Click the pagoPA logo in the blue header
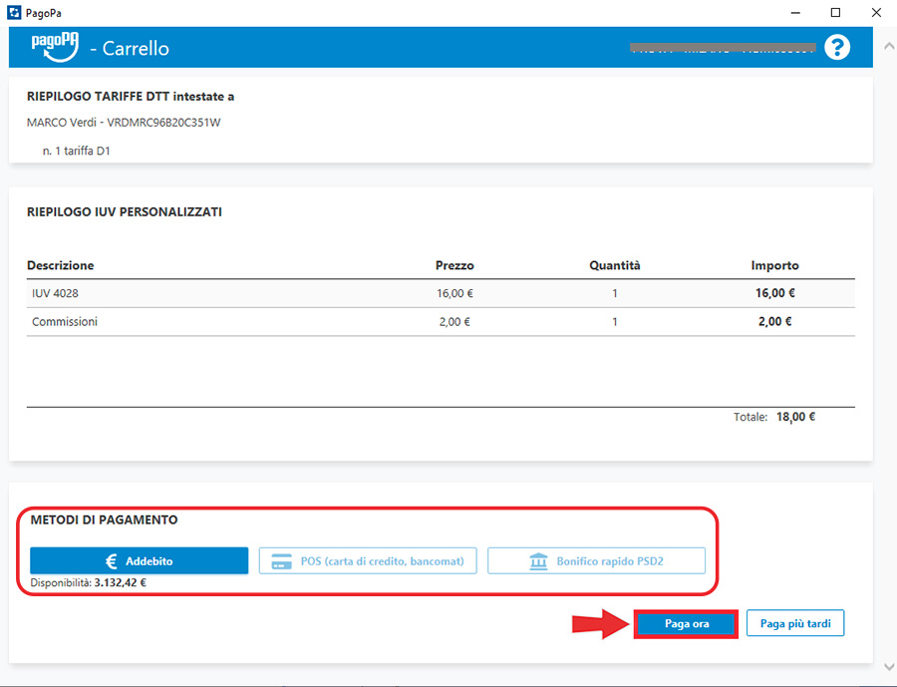 [54, 47]
